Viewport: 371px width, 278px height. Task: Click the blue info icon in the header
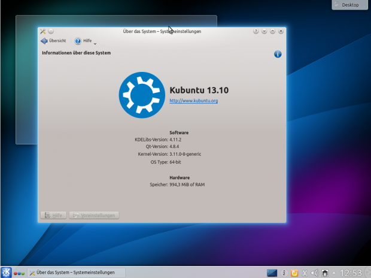(x=278, y=54)
